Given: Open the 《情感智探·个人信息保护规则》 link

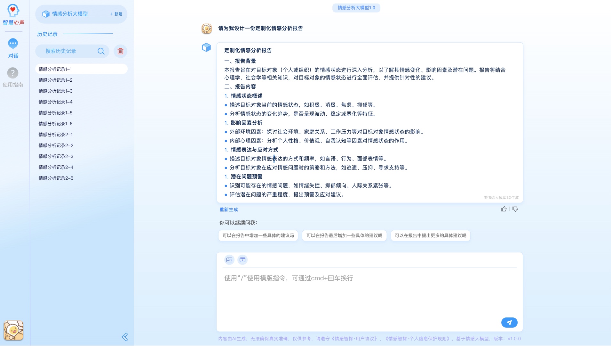Looking at the screenshot, I should (x=417, y=339).
